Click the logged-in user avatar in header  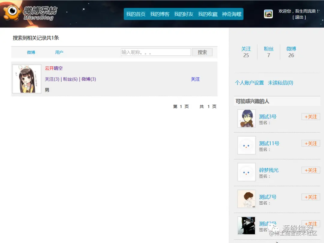click(268, 14)
